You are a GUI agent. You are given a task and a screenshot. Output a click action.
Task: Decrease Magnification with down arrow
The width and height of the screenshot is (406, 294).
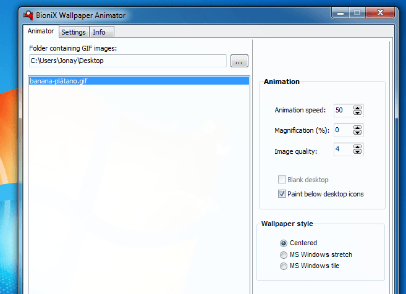[x=357, y=133]
